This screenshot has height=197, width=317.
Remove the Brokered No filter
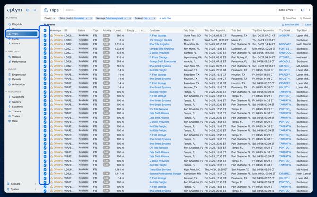point(154,18)
